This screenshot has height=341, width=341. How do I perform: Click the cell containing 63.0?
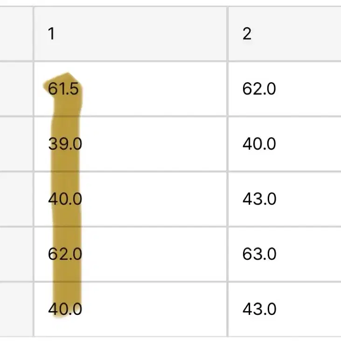[285, 254]
